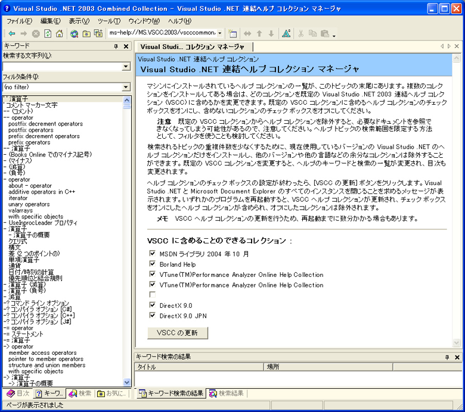Open the 編集(E) menu
The width and height of the screenshot is (465, 412).
point(51,21)
